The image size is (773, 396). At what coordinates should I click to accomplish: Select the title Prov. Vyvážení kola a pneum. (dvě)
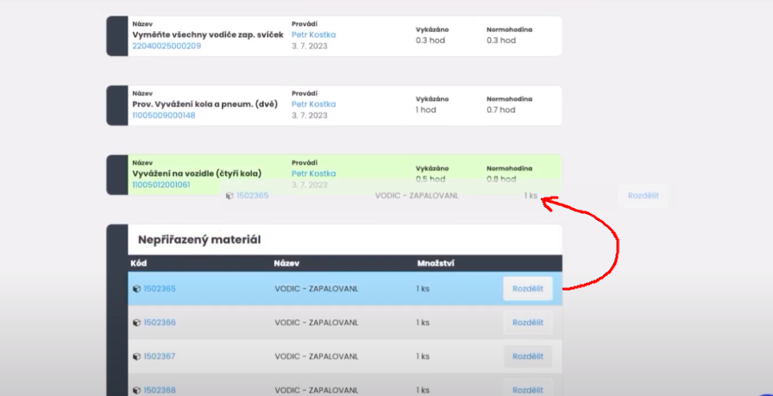click(x=205, y=104)
